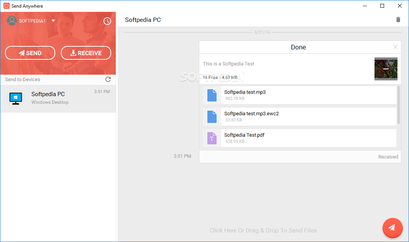Click the Softpedia test.mp3.ewc2 file icon
This screenshot has width=409, height=242.
click(x=212, y=117)
